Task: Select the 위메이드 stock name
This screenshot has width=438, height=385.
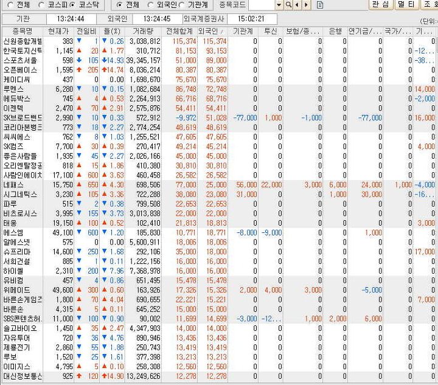Action: coord(16,290)
